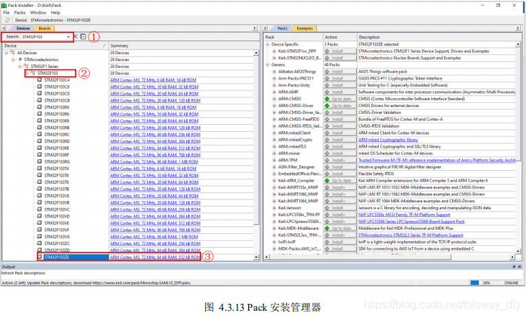527x317 pixels.
Task: Open the Packs menu
Action: tap(20, 12)
